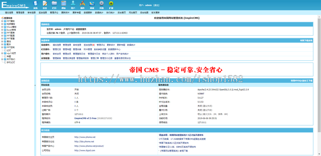Open the 栏目 folder icon menu
The image size is (321, 156).
54,5
